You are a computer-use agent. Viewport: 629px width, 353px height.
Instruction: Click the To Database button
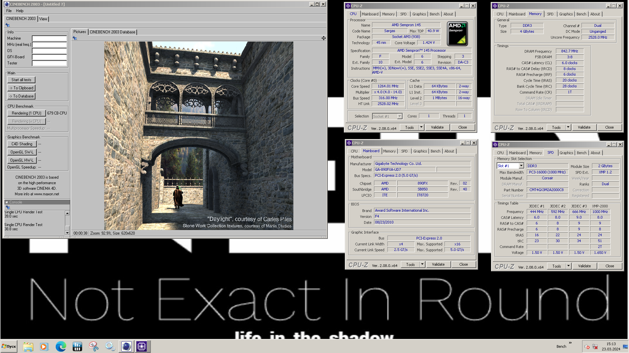(21, 96)
